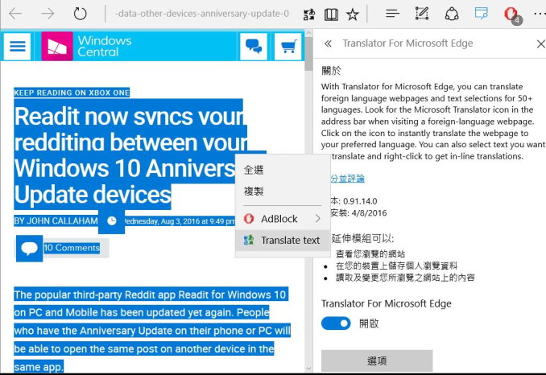Click author name BY JOHN CALLAHAM
The height and width of the screenshot is (375, 546).
[56, 220]
